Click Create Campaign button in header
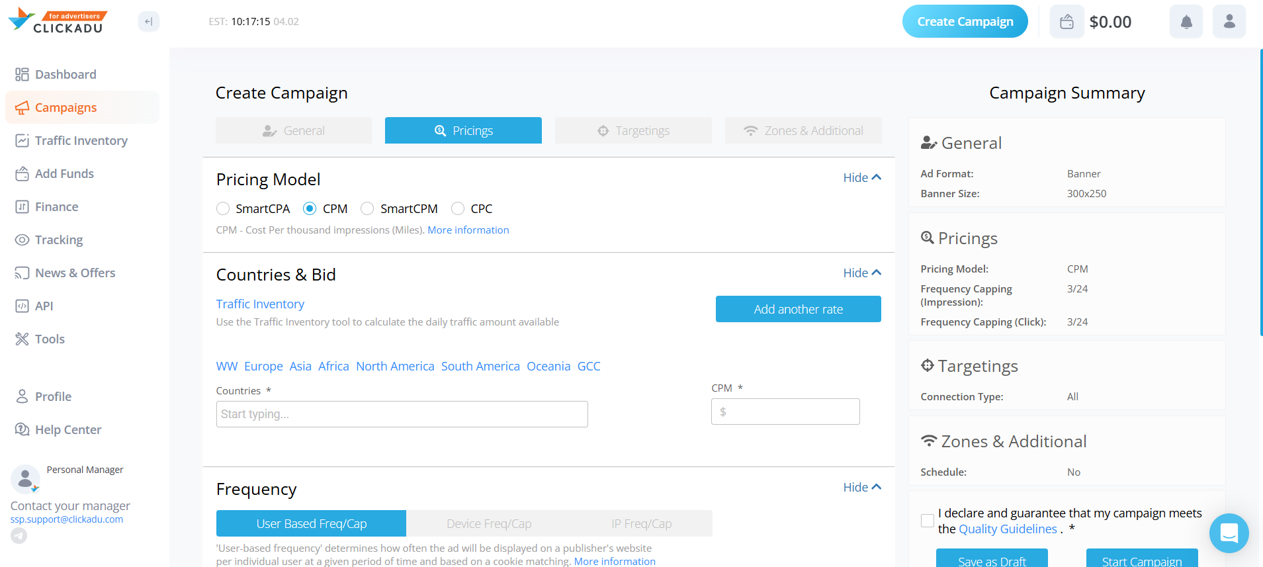Viewport: 1263px width, 567px height. tap(965, 21)
